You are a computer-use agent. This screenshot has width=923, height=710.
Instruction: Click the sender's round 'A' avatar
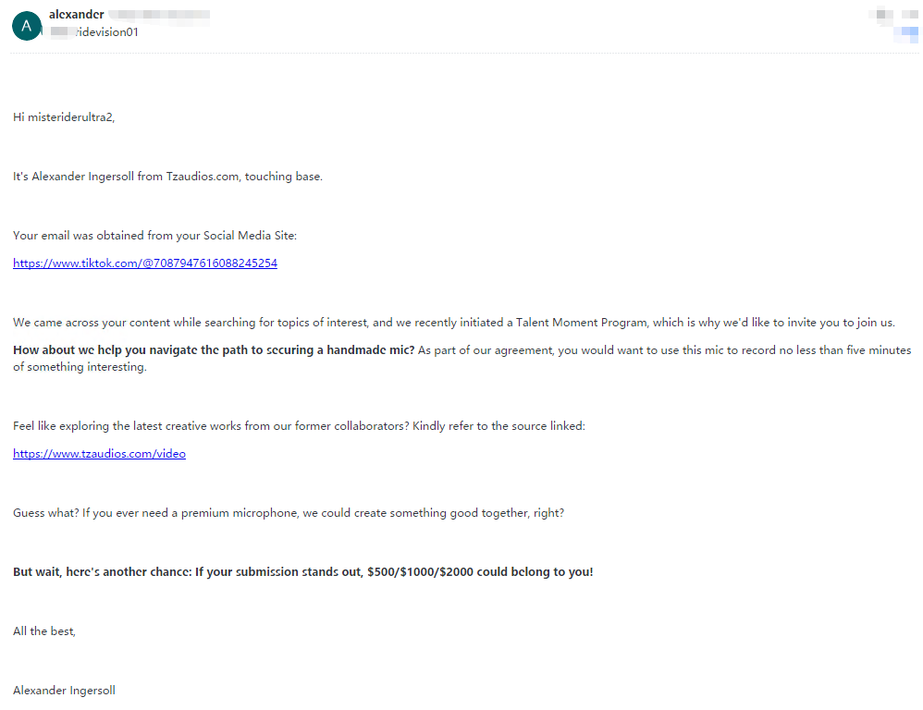click(x=27, y=25)
